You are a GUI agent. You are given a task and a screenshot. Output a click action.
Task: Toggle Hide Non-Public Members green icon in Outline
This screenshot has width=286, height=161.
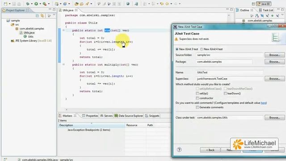tap(272, 16)
